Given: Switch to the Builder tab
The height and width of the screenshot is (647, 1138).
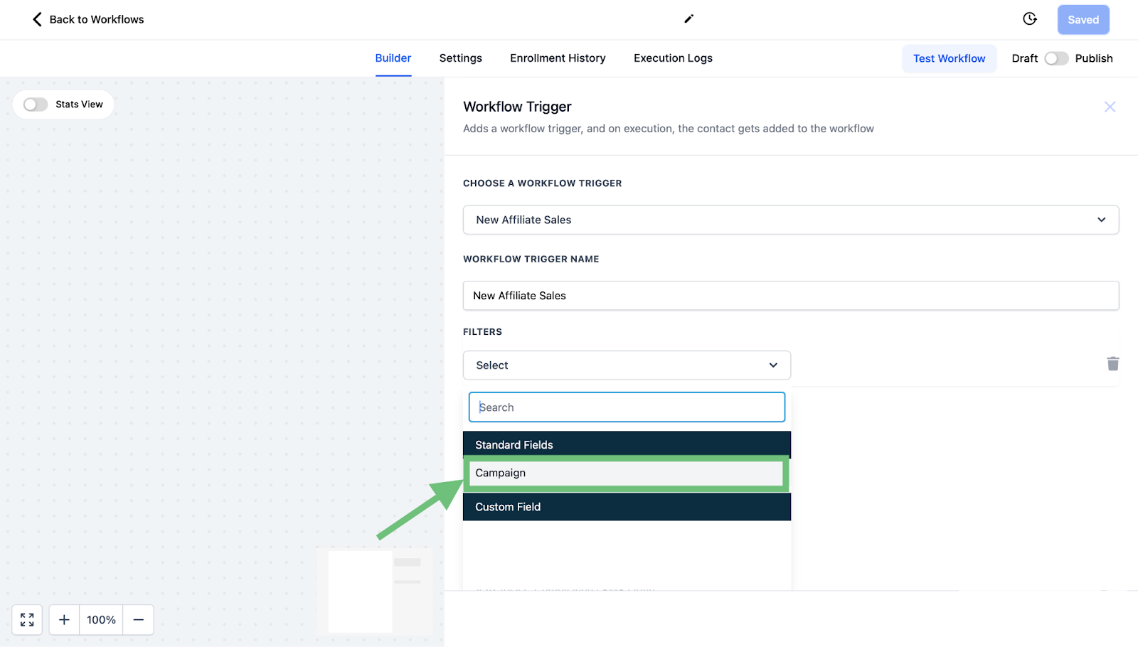Looking at the screenshot, I should tap(393, 58).
